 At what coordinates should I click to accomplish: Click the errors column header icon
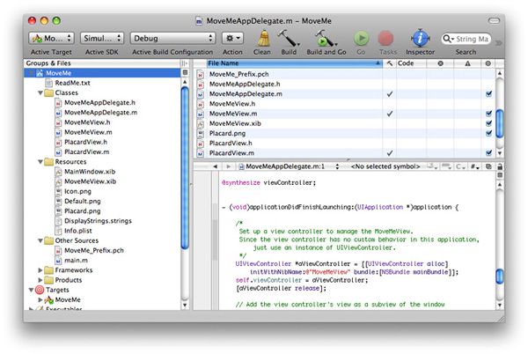click(x=440, y=63)
